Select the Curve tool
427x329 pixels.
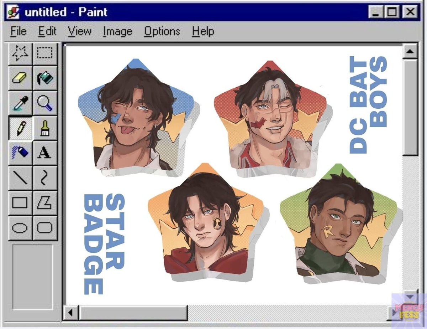point(45,178)
